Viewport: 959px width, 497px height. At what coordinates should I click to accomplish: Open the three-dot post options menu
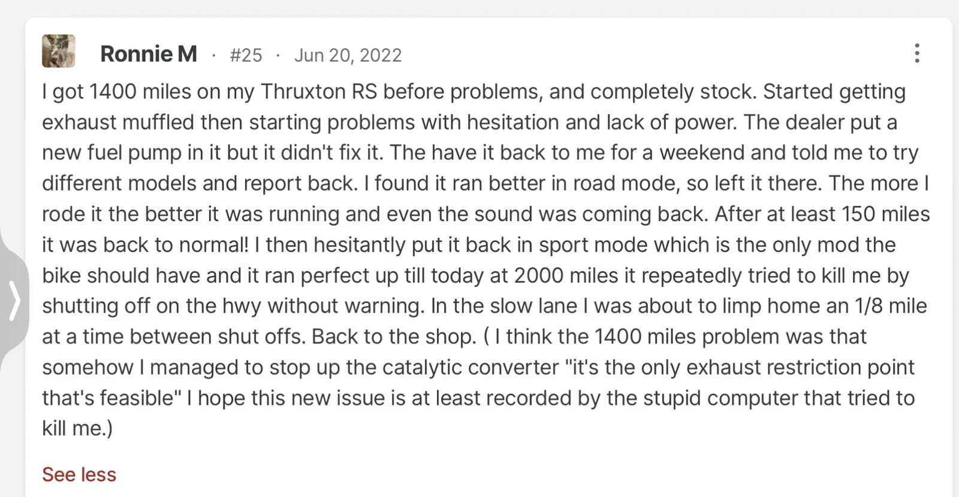pyautogui.click(x=916, y=53)
